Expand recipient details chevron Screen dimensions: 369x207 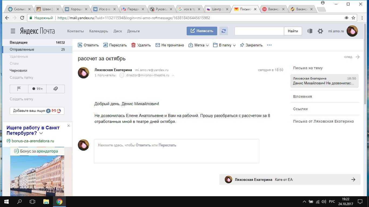(x=173, y=75)
